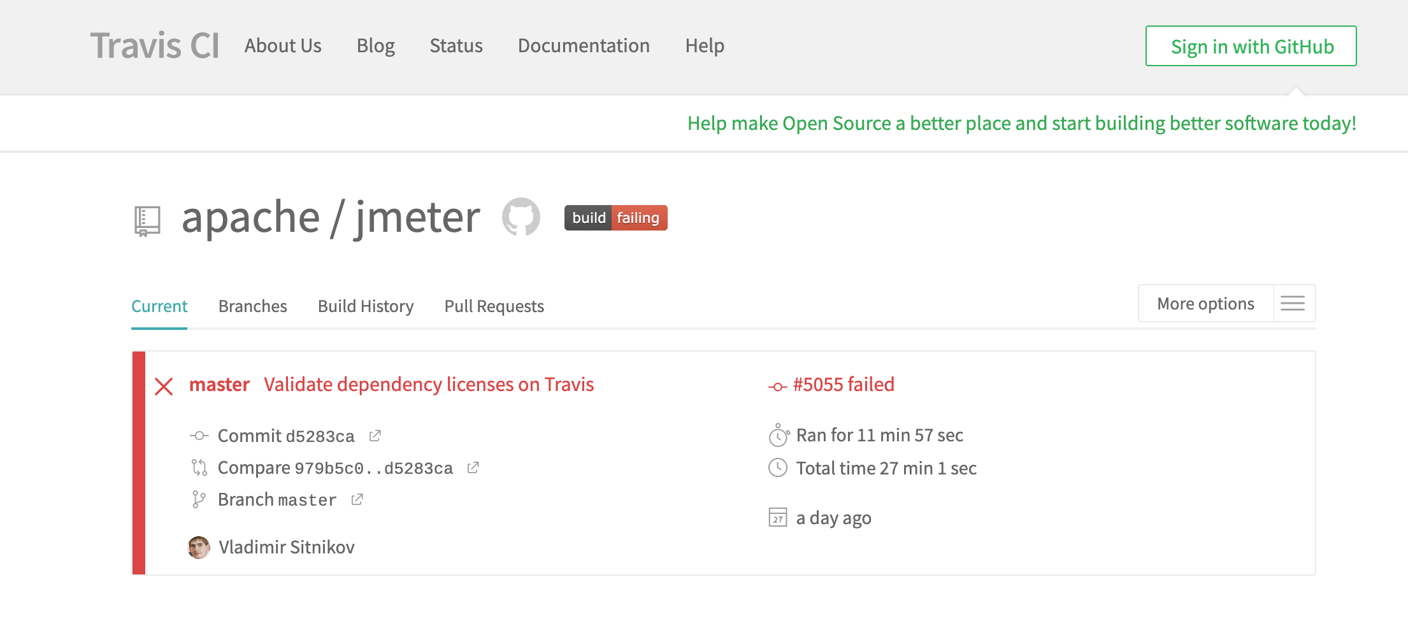Screen dimensions: 1408x619
Task: Click the Open Source promotional link
Action: tap(1022, 123)
